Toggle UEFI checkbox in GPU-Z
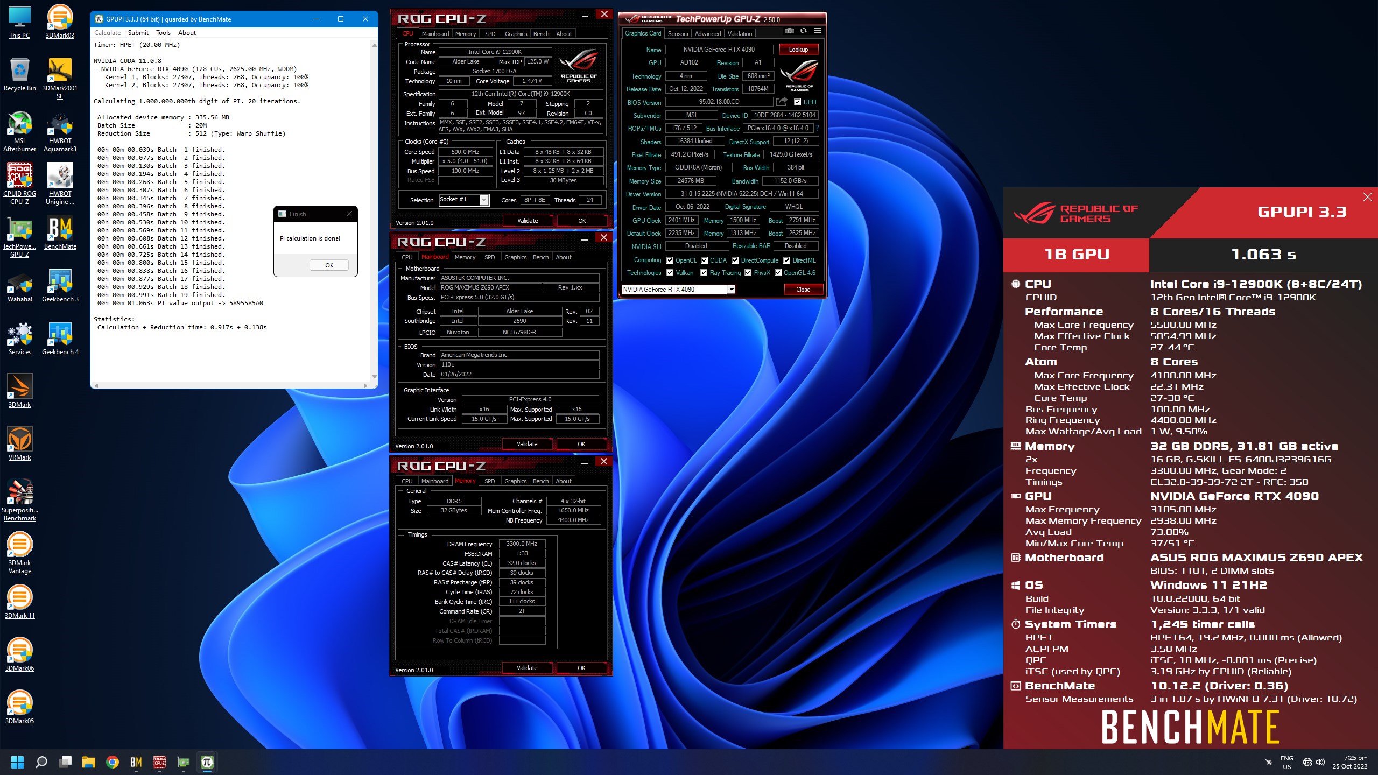The width and height of the screenshot is (1378, 775). tap(798, 102)
